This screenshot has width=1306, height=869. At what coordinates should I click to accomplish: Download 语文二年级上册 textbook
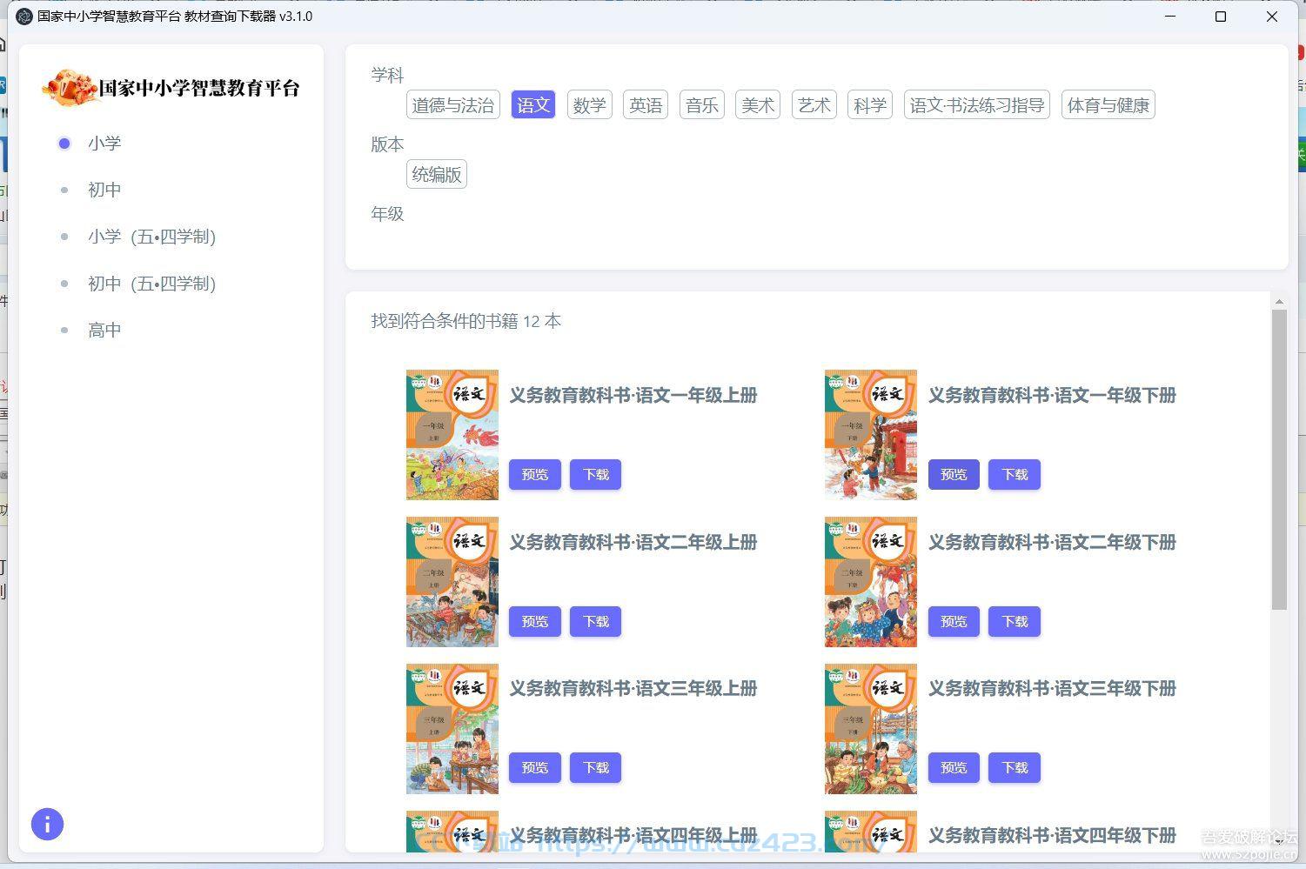[x=596, y=621]
